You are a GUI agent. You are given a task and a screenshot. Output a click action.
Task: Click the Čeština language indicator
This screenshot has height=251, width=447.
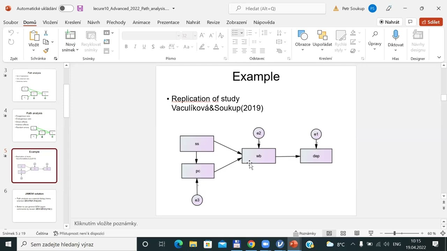[42, 233]
